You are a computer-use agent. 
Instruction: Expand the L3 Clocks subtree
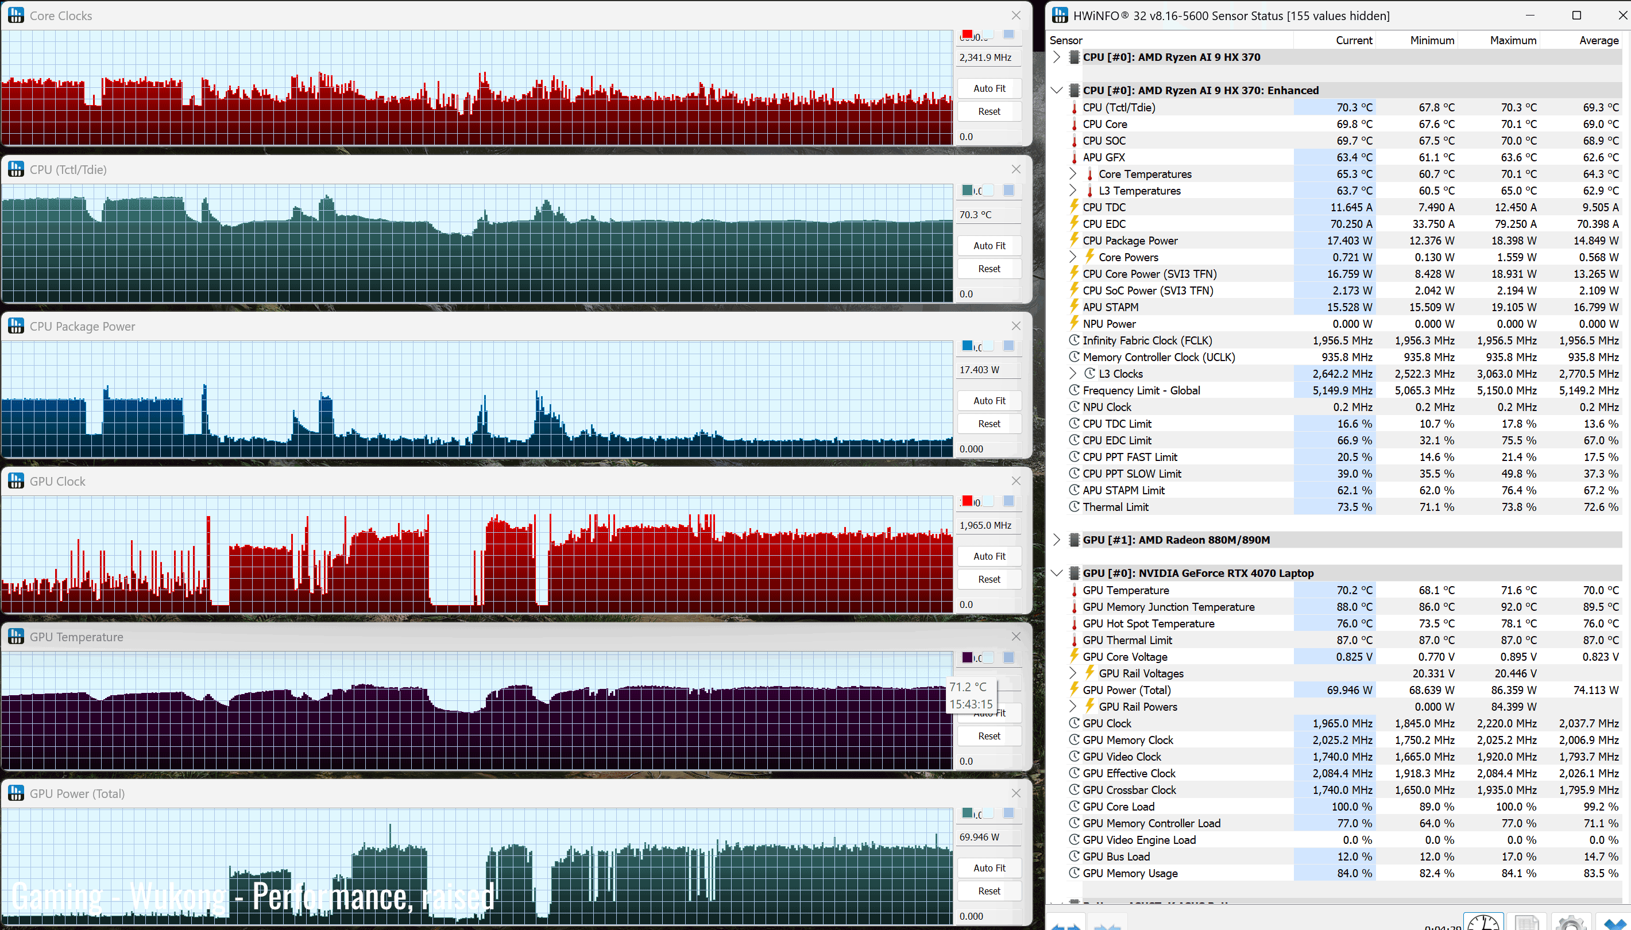1073,374
